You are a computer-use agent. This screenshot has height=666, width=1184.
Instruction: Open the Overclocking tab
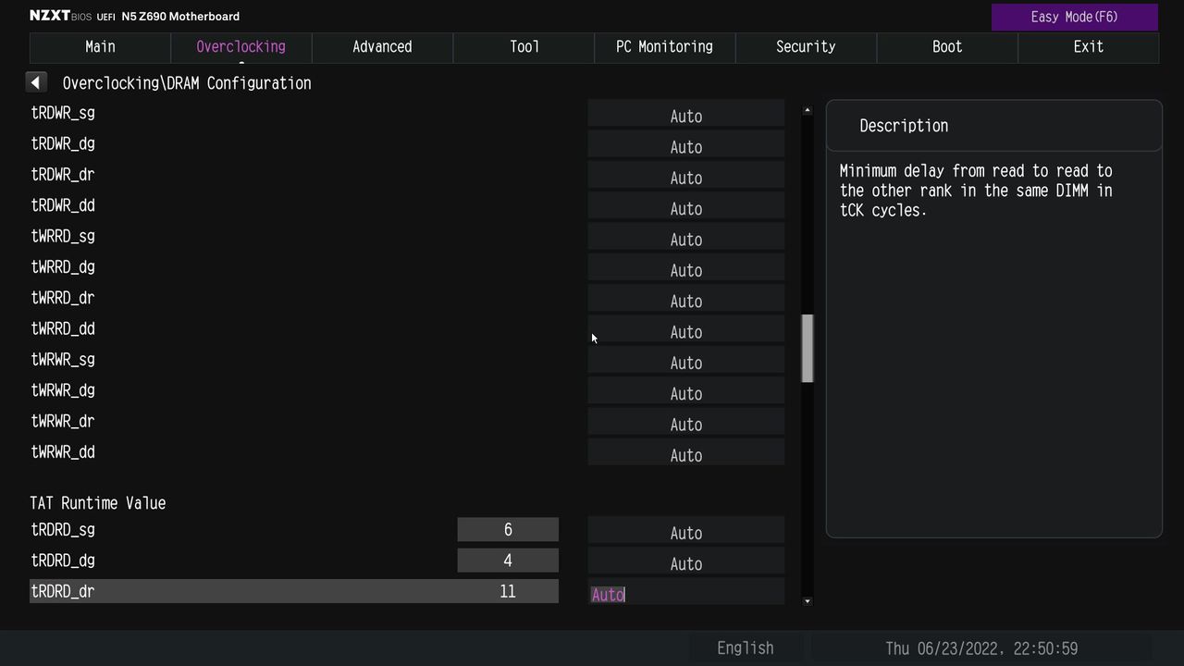pyautogui.click(x=241, y=47)
